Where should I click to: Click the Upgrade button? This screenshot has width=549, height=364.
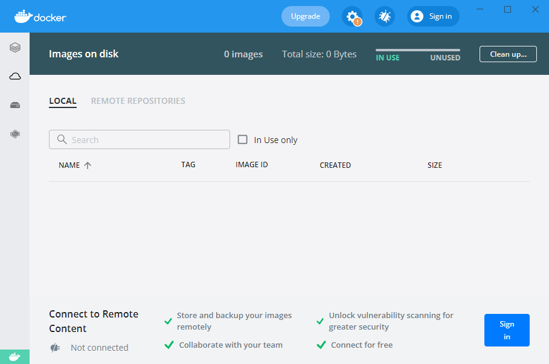click(306, 16)
